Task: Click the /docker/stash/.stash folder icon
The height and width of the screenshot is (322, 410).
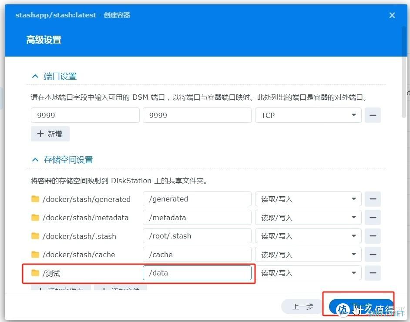Action: pos(35,236)
